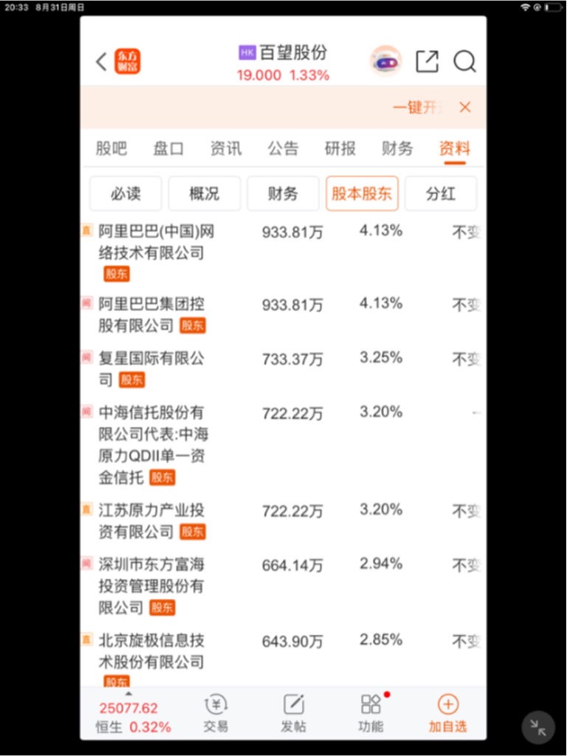Tap the 发帖 post icon
567x756 pixels.
coord(293,713)
